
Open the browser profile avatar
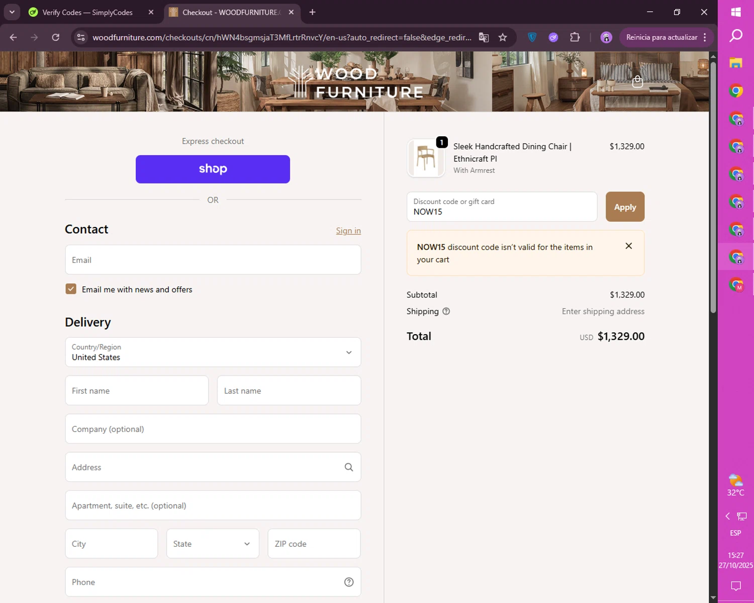click(606, 37)
